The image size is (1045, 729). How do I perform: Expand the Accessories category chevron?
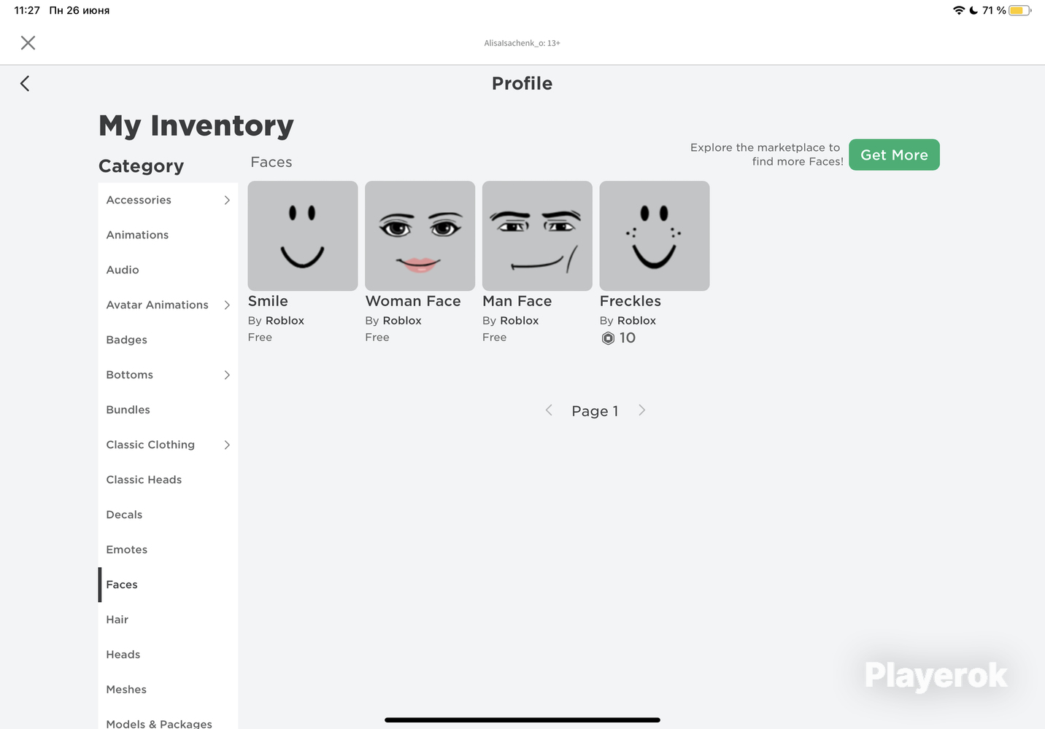point(227,200)
